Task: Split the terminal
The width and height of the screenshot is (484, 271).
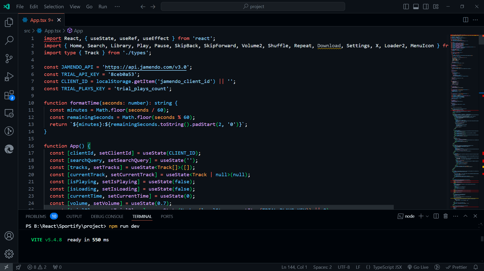Action: click(436, 216)
